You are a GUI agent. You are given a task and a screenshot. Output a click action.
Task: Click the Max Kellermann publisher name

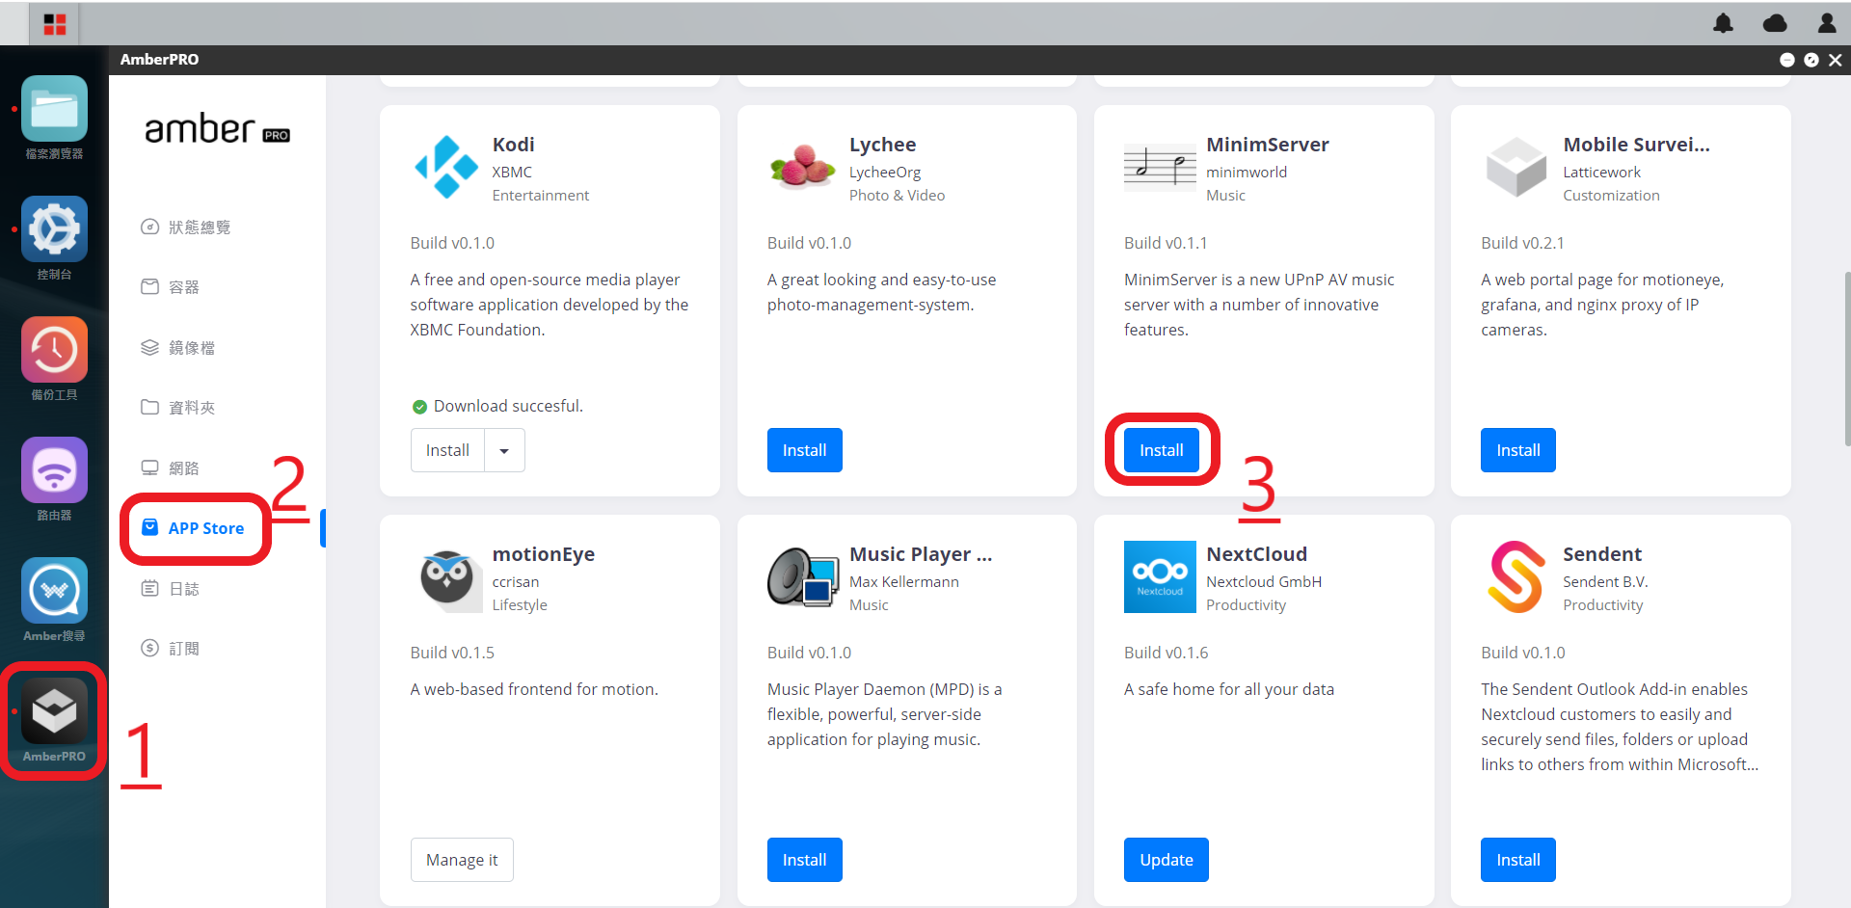(x=904, y=582)
